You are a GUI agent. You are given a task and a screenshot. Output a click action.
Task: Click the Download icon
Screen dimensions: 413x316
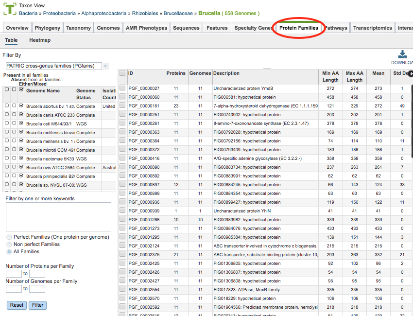coord(402,54)
